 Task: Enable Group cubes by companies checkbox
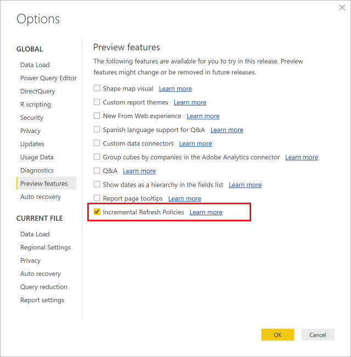click(97, 157)
